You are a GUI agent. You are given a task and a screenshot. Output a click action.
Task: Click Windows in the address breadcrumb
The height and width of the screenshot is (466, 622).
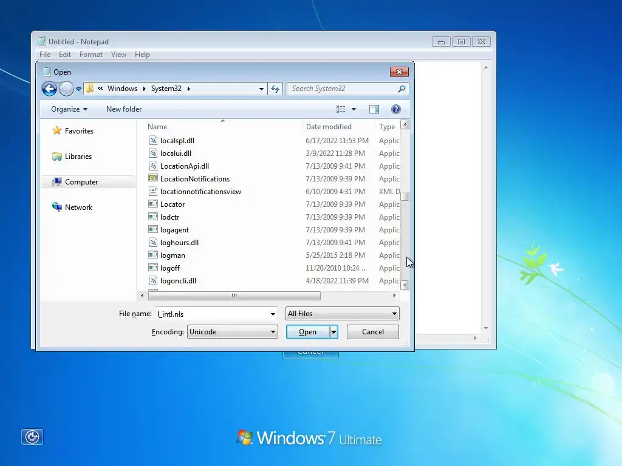click(x=122, y=89)
